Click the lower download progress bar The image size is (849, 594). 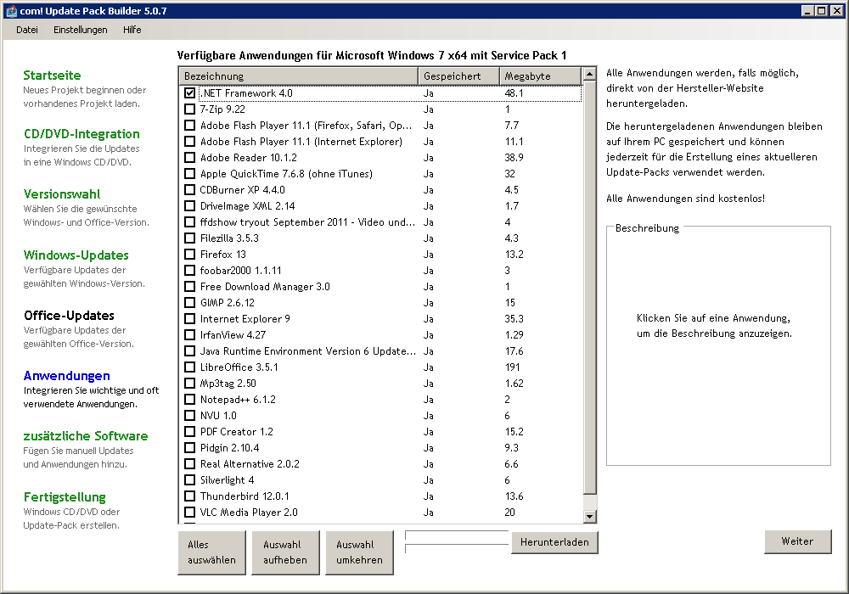[457, 548]
